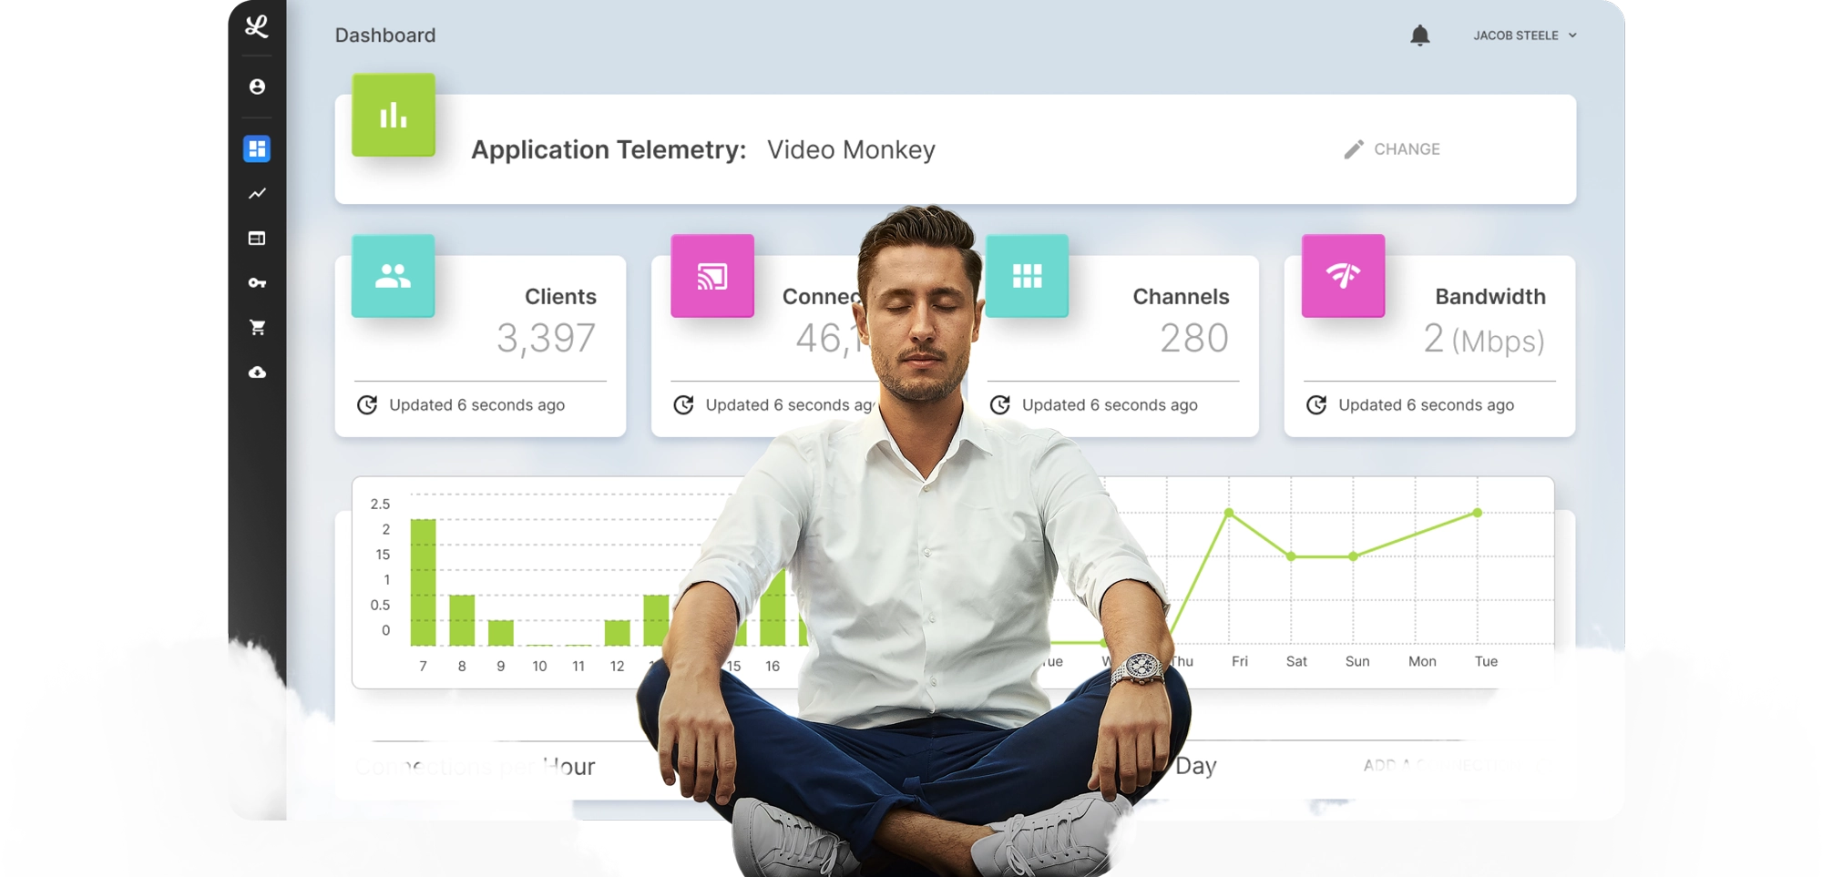Click the Clients value 3,397
The image size is (1822, 877).
click(x=546, y=339)
